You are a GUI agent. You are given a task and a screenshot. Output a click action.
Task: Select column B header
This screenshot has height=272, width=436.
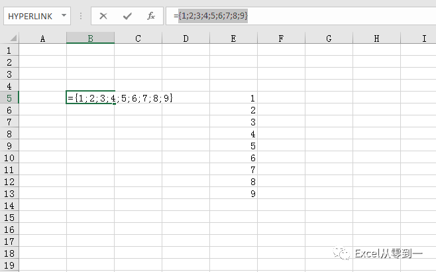[90, 38]
